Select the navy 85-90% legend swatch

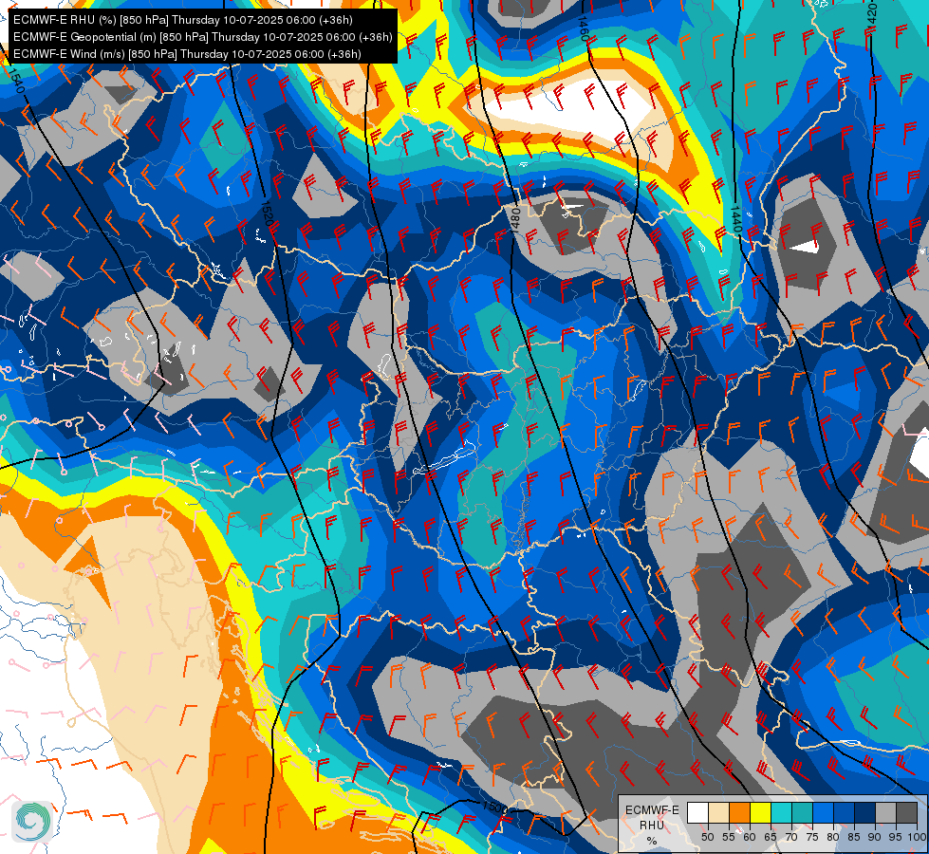[865, 812]
